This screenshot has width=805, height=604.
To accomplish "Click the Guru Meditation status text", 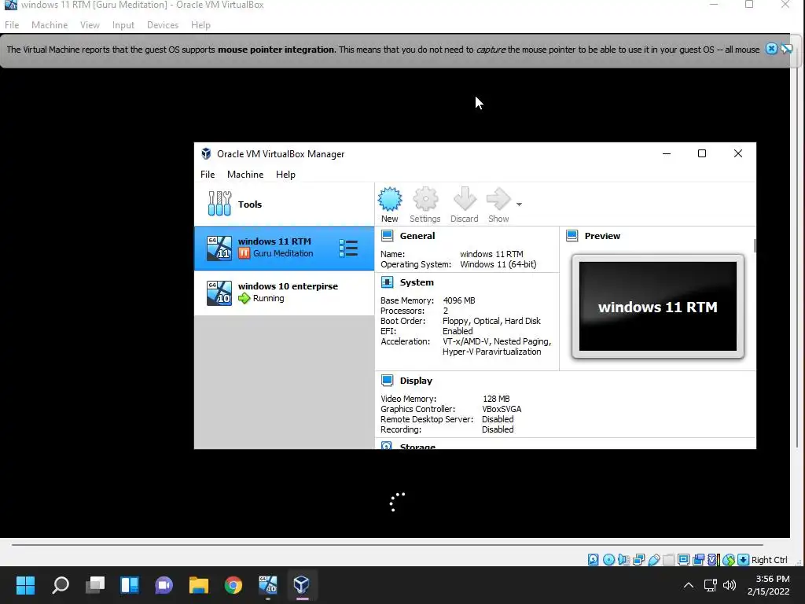I will point(283,253).
